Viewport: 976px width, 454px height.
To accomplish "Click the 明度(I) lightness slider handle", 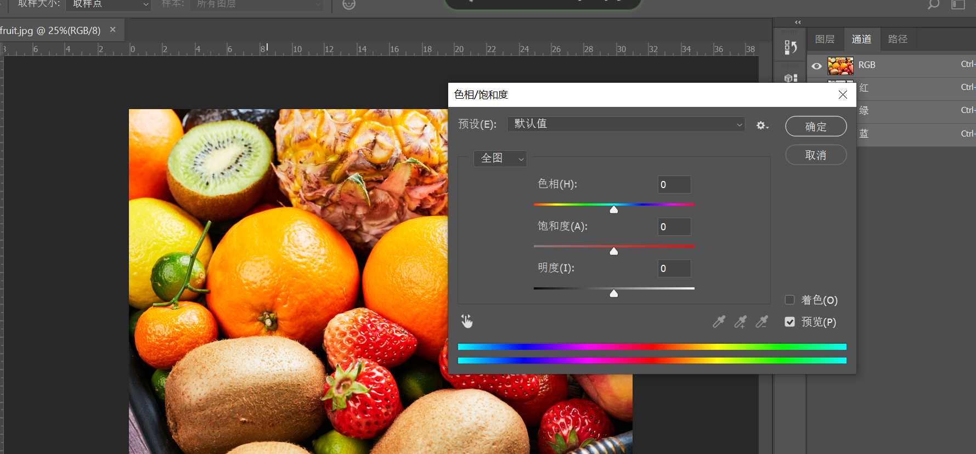I will click(x=614, y=293).
